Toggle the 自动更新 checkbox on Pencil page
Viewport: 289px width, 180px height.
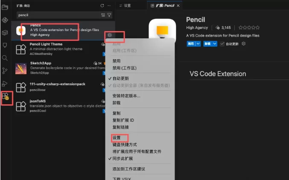tap(222, 44)
